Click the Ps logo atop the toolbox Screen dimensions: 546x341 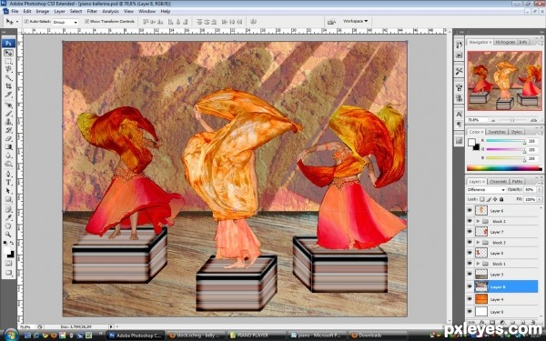click(x=9, y=43)
